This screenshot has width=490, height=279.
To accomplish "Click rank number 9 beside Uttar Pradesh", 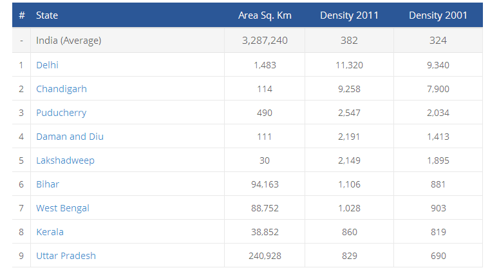I will pyautogui.click(x=21, y=256).
